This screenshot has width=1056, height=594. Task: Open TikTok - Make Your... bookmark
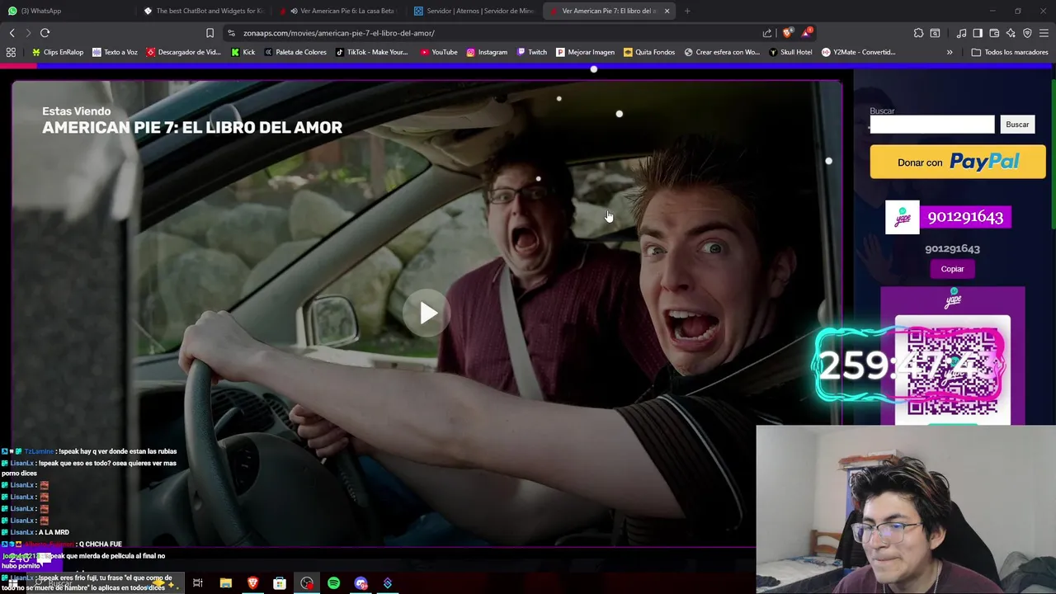coord(371,52)
